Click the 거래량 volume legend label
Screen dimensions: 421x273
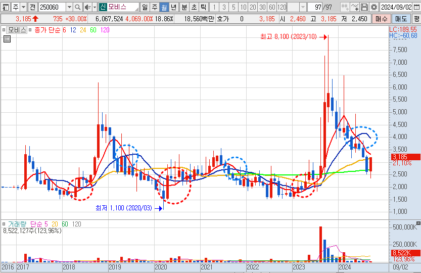[x=17, y=224]
